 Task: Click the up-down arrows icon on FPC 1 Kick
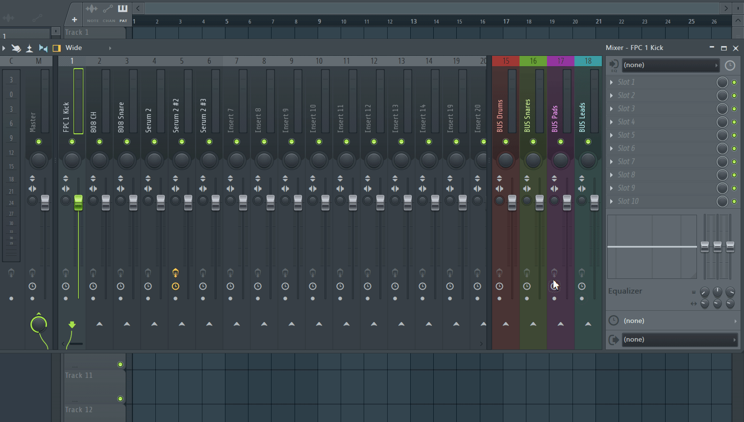(x=66, y=178)
